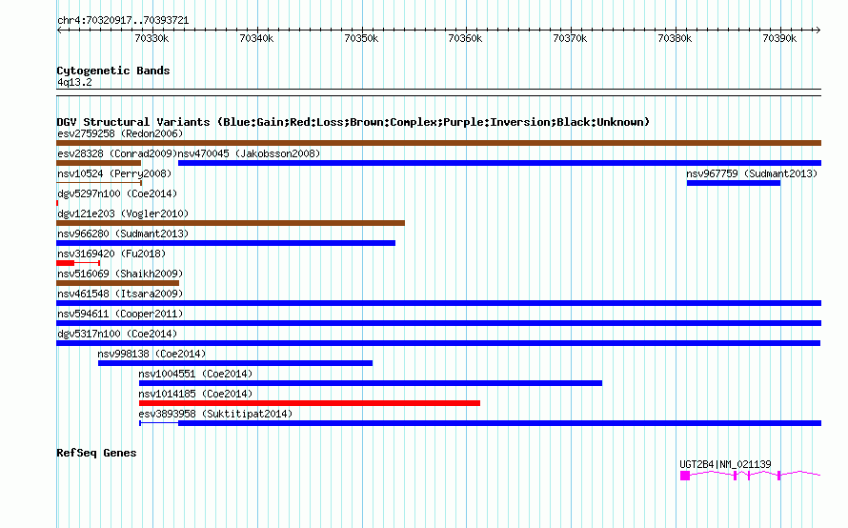The image size is (848, 528).
Task: Click the large magenta UGT2B4 exon block
Action: point(685,476)
